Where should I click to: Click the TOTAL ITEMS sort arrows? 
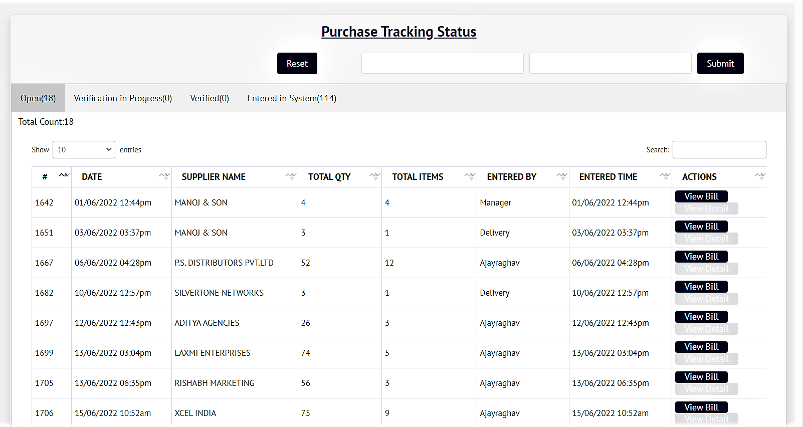(469, 176)
